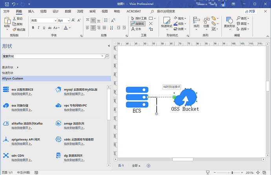Open the ACROBAT ribbon tab

tap(134, 11)
